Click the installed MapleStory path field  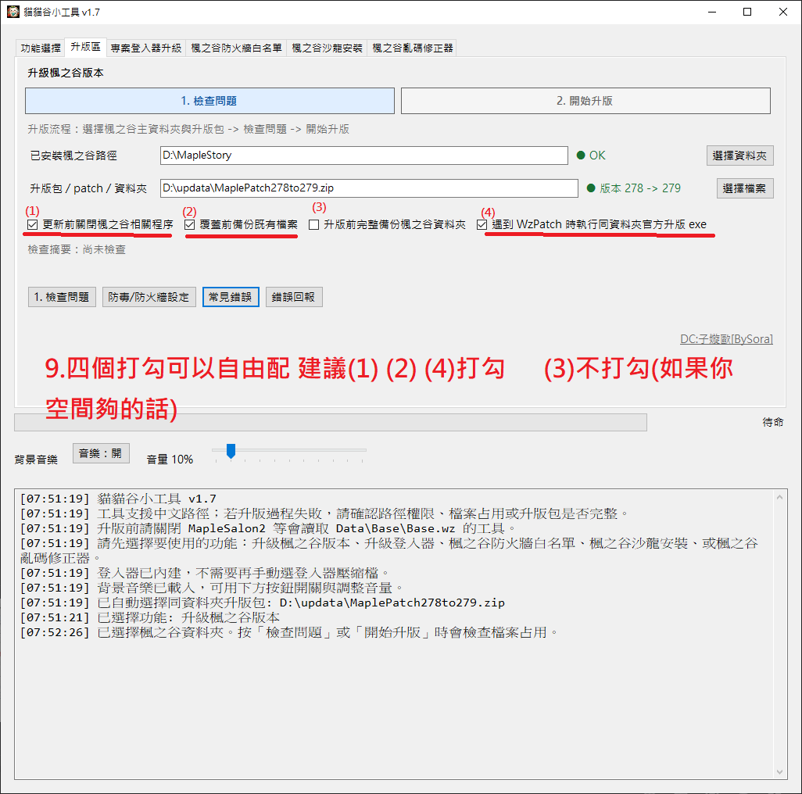[x=363, y=156]
